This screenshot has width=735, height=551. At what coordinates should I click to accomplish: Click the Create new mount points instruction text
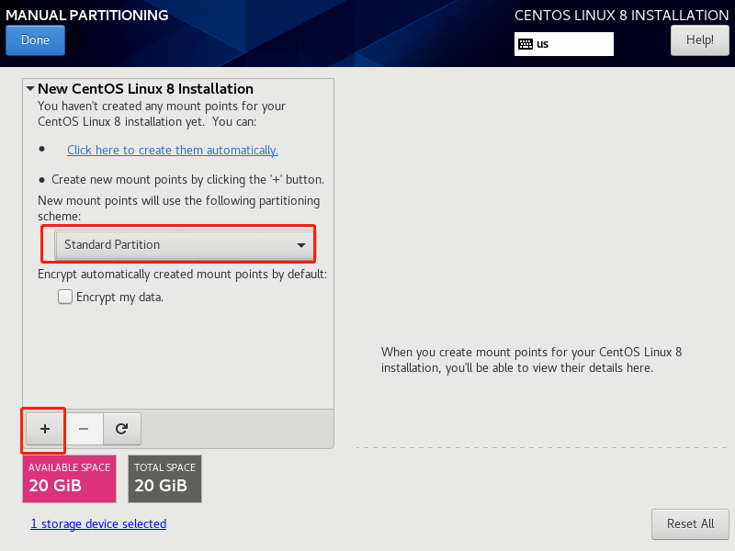[x=187, y=179]
